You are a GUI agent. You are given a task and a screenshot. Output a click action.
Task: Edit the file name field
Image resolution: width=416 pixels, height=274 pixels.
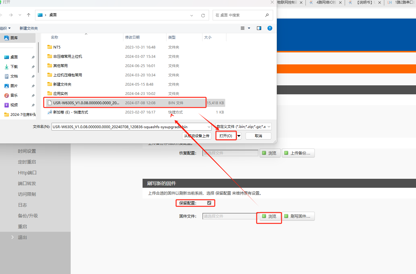pyautogui.click(x=129, y=127)
